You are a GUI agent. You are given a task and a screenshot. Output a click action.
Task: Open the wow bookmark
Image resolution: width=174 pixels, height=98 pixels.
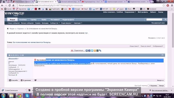click(x=64, y=9)
